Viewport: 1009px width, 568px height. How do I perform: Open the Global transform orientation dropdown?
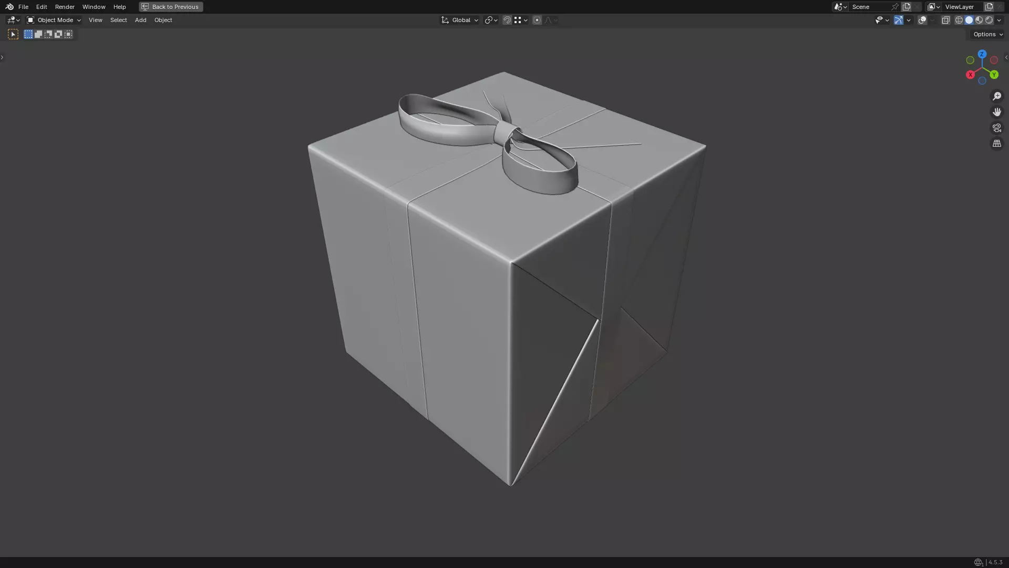pos(459,20)
